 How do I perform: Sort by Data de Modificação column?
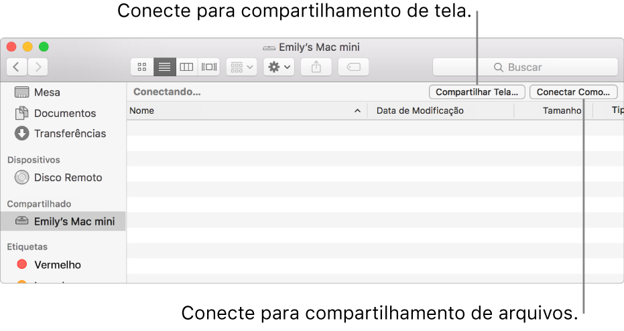pos(440,111)
